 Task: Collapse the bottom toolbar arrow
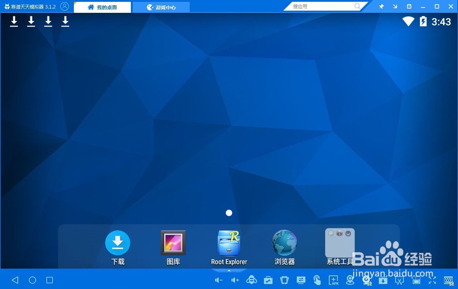(229, 270)
